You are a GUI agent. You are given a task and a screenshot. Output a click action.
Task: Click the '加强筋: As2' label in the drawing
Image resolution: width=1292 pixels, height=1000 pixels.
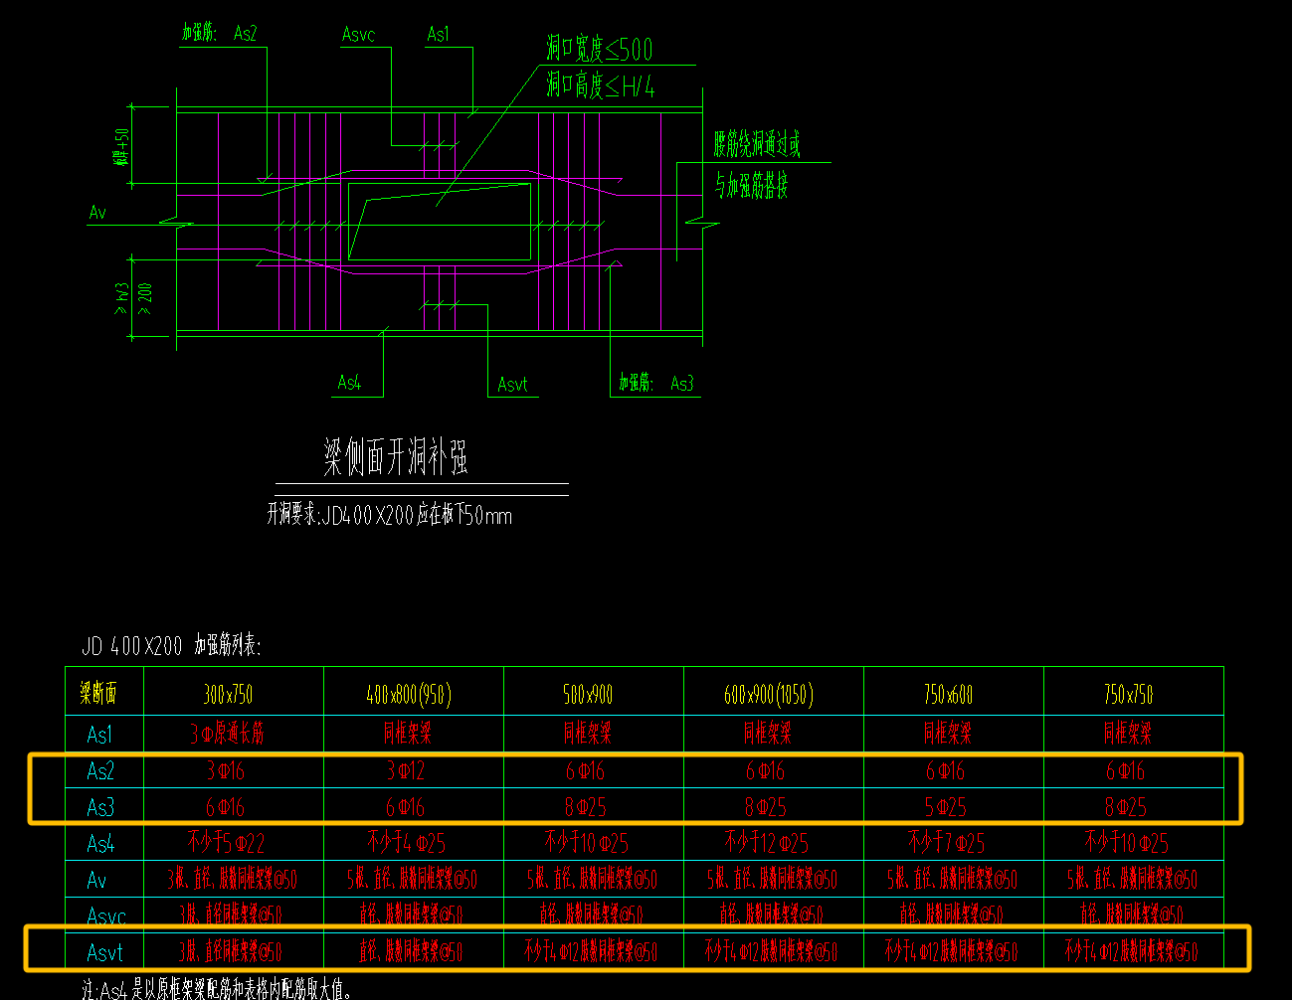click(x=219, y=34)
